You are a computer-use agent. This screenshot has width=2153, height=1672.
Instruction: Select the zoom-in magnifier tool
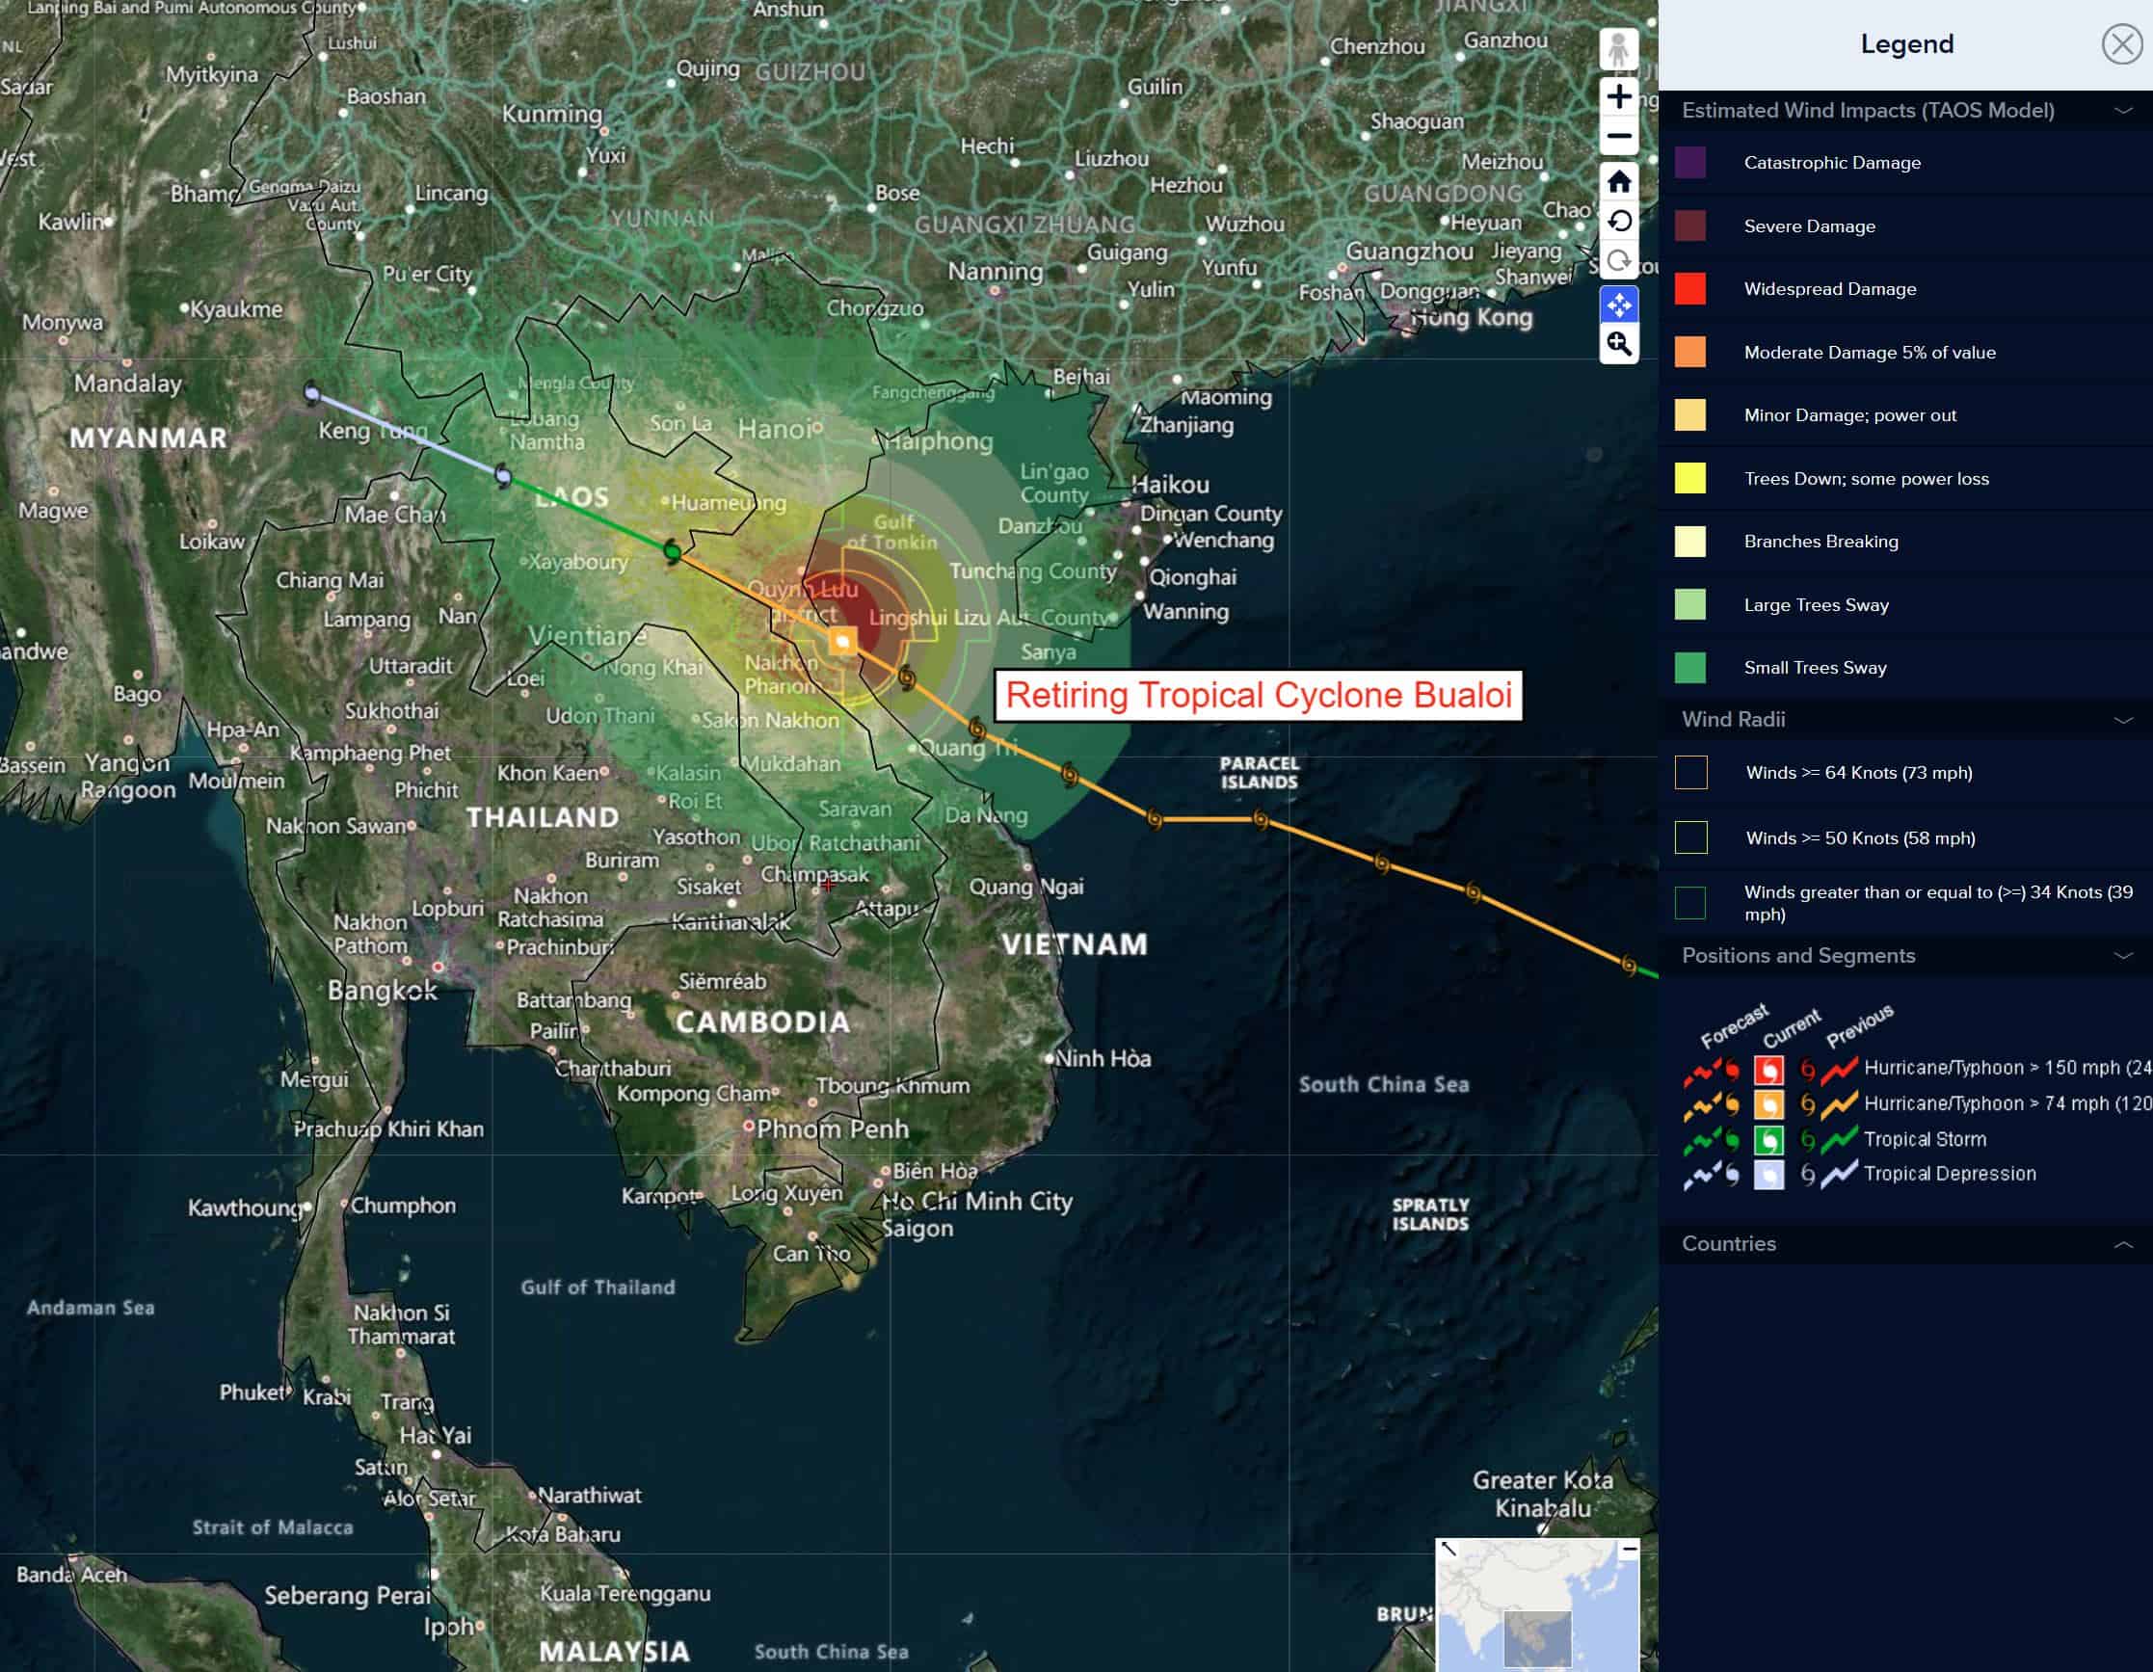point(1619,344)
